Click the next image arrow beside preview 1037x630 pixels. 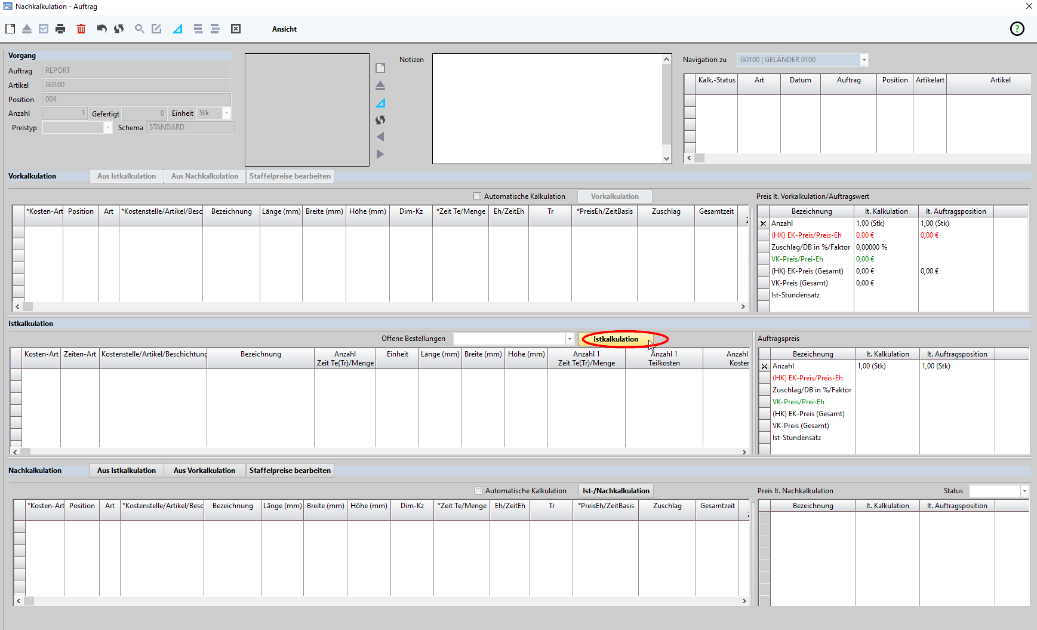click(380, 154)
